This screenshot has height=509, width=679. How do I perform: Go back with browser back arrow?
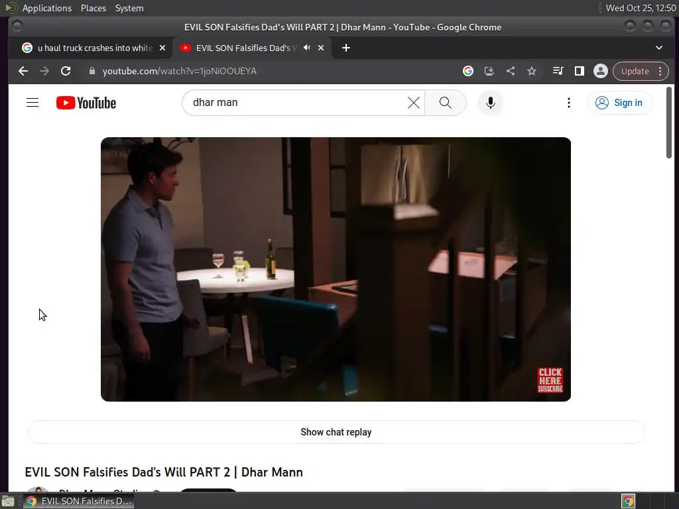click(x=23, y=71)
